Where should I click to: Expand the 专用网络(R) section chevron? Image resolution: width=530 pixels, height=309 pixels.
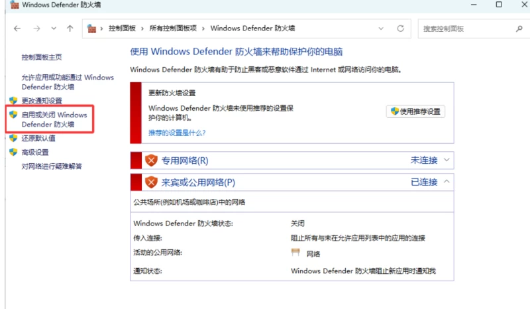coord(447,160)
